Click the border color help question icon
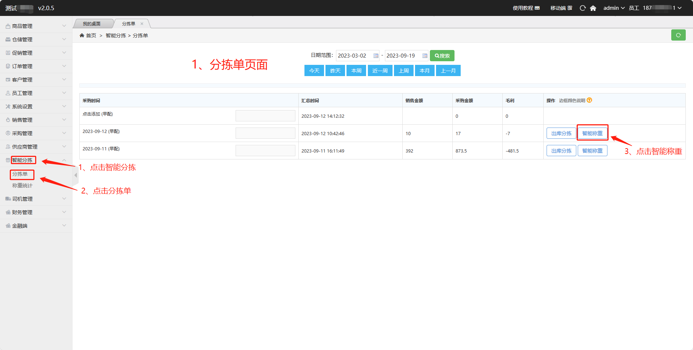The width and height of the screenshot is (693, 350). [x=589, y=100]
